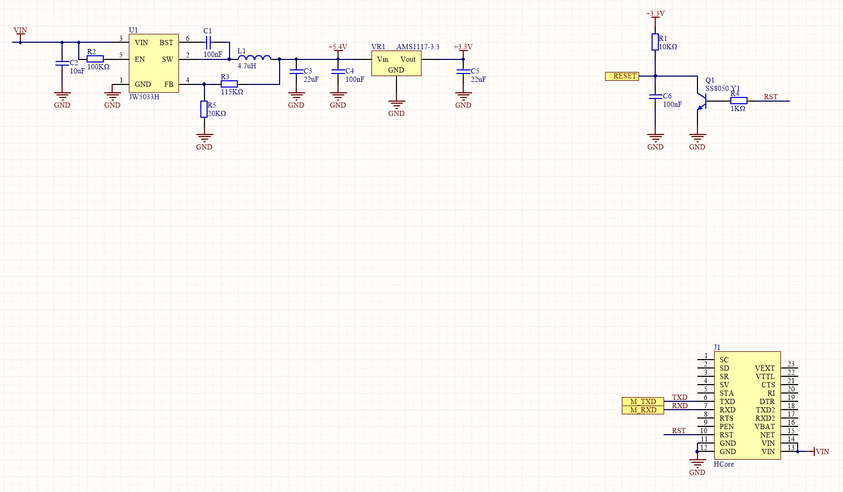843x492 pixels.
Task: Click the 115KΩ value text of R3
Action: (x=232, y=92)
